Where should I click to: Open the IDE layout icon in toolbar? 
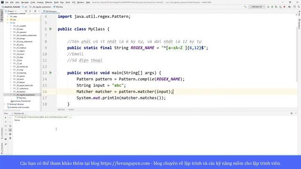click(295, 7)
